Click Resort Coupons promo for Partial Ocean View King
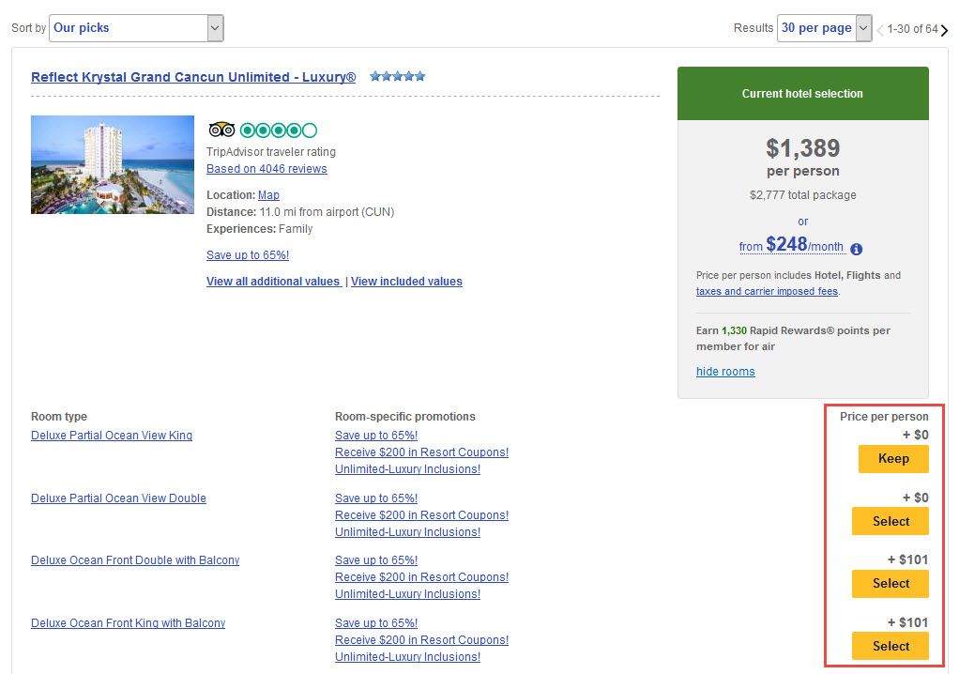 tap(422, 452)
